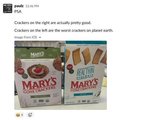This screenshot has height=120, width=145.
Task: Add a reaction with the smiley-plus icon
Action: (30, 115)
